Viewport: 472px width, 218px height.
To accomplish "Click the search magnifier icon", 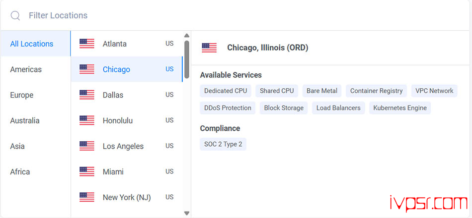I will tap(15, 16).
